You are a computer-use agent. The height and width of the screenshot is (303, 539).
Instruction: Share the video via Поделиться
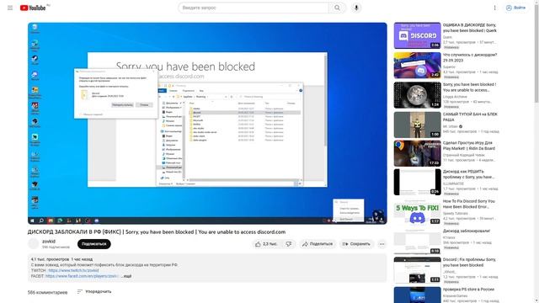click(x=318, y=244)
